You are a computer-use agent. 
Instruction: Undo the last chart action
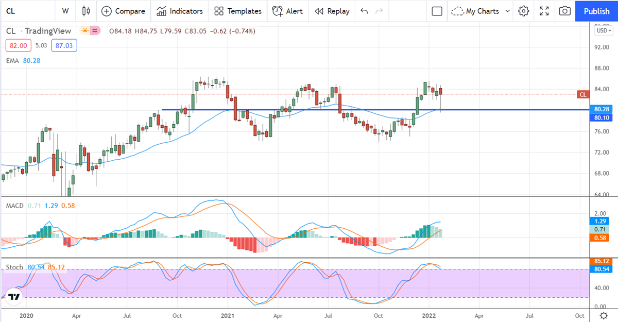(365, 11)
